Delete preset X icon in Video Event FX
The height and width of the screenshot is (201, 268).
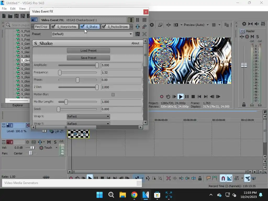144,34
